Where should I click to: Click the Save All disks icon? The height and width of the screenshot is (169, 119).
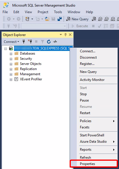(60, 19)
